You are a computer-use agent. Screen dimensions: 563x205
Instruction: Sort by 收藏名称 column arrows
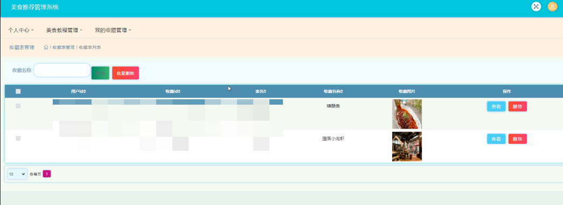coord(342,92)
